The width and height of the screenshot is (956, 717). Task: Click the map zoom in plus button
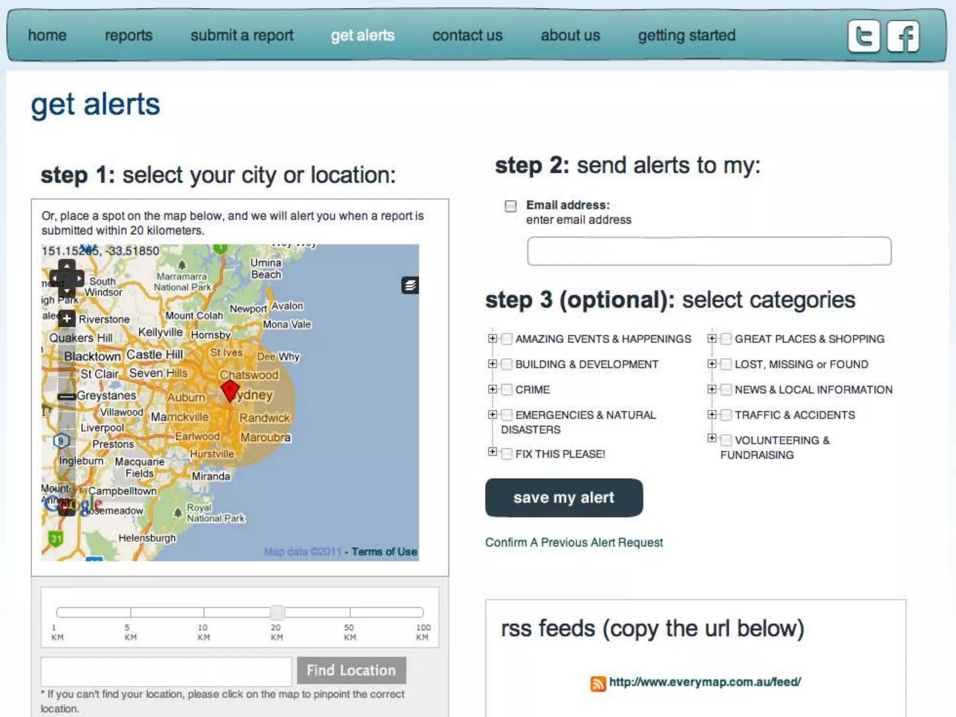click(67, 319)
